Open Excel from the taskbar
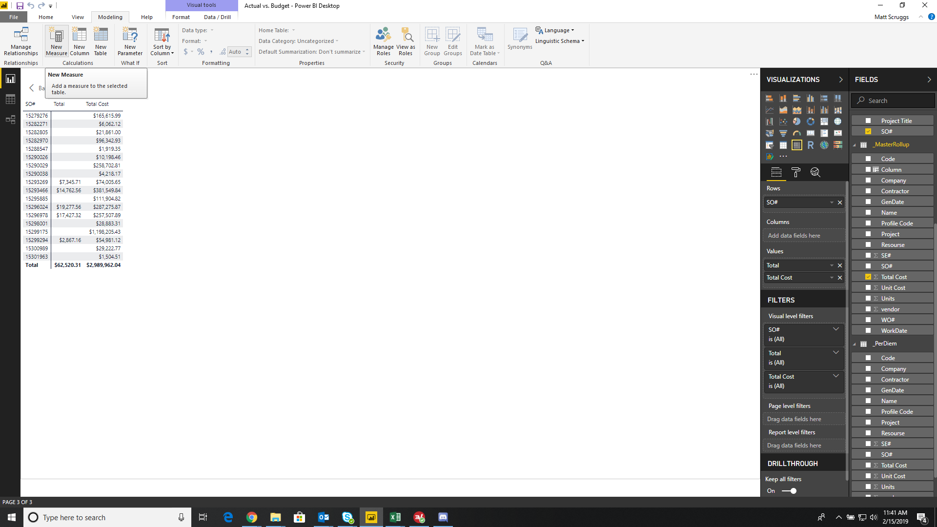This screenshot has width=937, height=527. point(395,517)
